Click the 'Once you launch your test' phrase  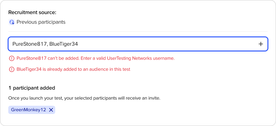[x=36, y=98]
